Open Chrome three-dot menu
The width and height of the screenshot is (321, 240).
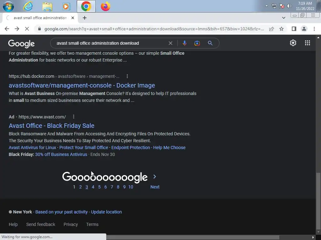click(314, 29)
